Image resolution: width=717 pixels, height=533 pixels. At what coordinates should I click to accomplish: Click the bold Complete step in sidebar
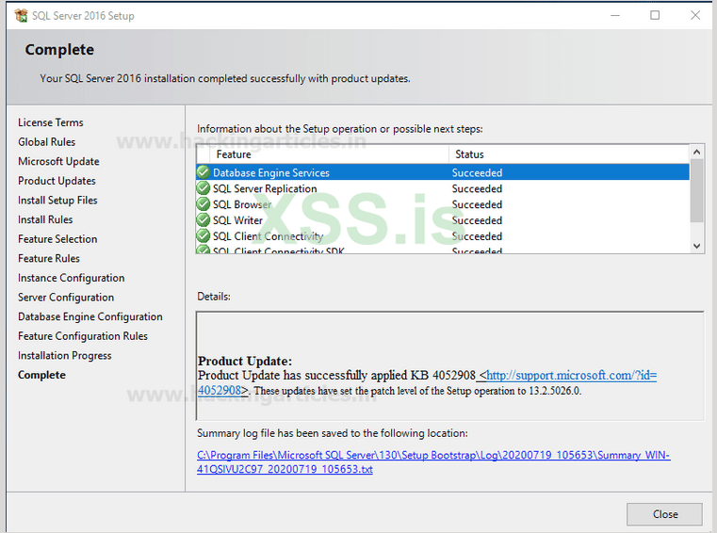coord(41,375)
